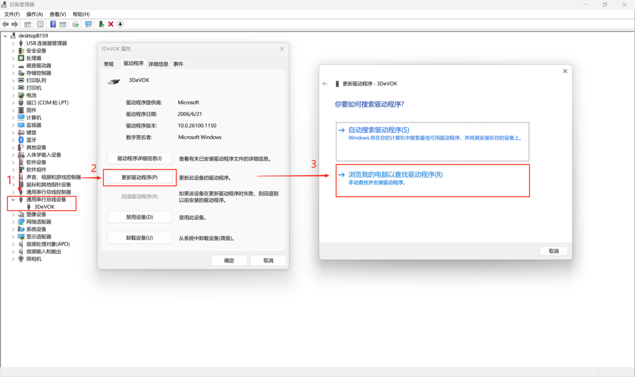635x377 pixels.
Task: Expand the 人体学输入设备 node
Action: tap(13, 155)
